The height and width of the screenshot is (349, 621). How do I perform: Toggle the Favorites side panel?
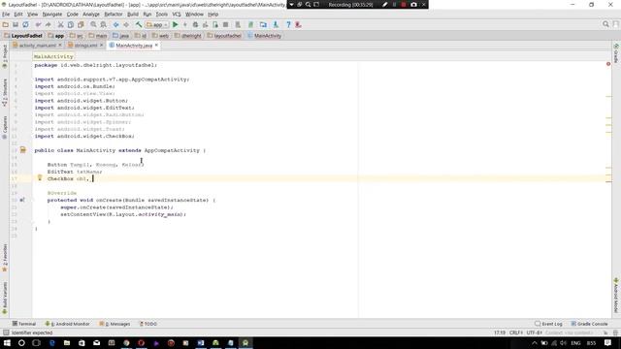(x=5, y=258)
